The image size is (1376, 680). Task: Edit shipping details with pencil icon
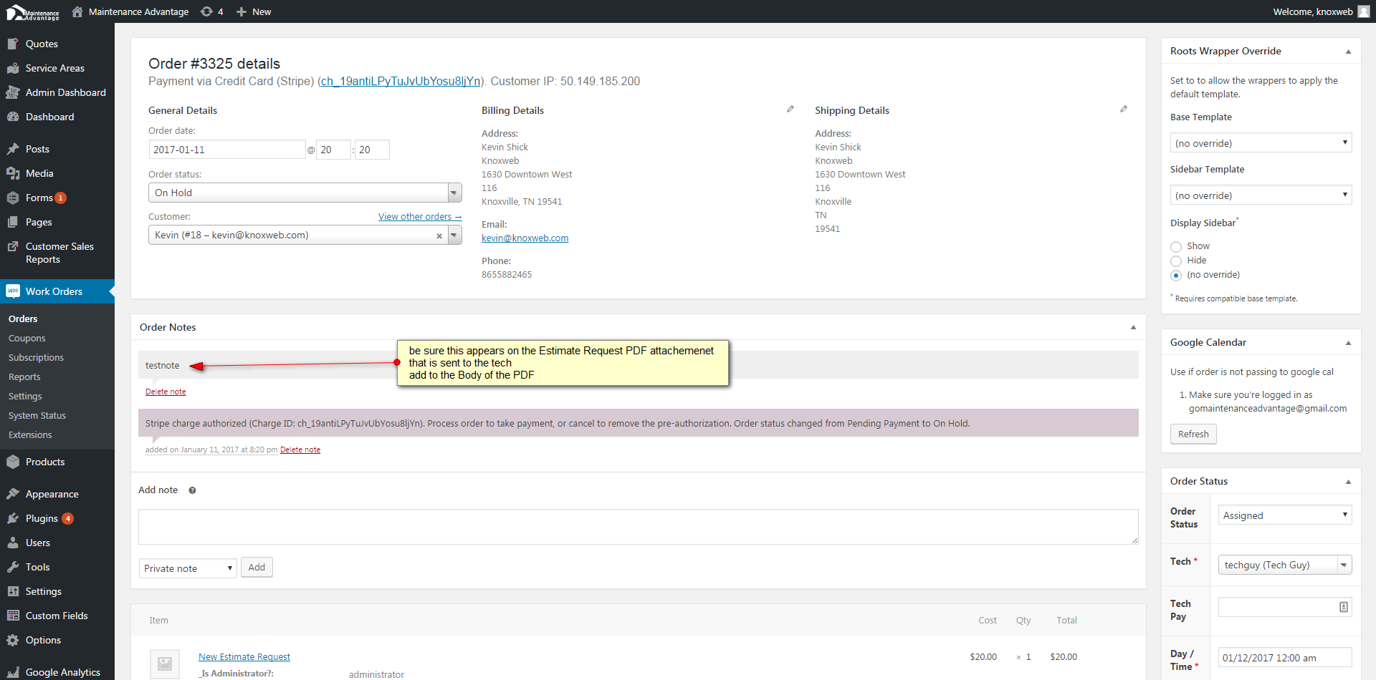pyautogui.click(x=1124, y=109)
